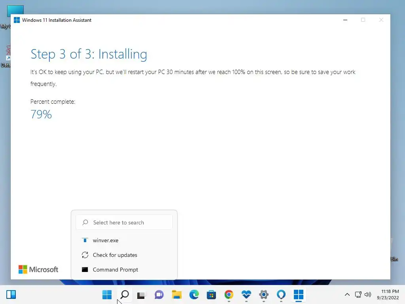Launch the Chat app from taskbar
This screenshot has height=304, width=405.
point(159,294)
